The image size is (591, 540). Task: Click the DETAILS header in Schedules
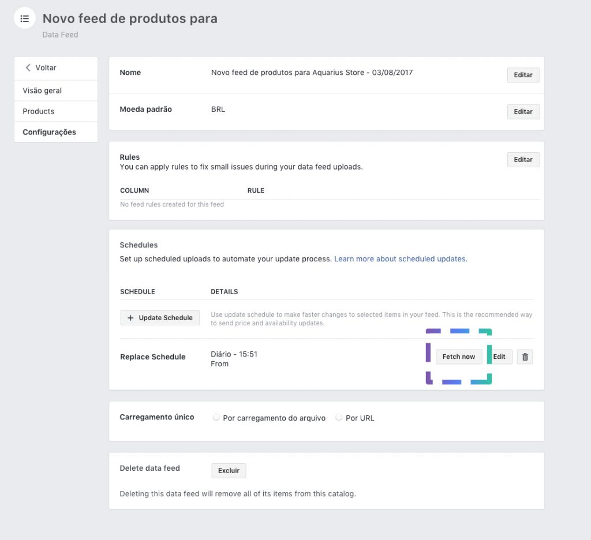point(225,292)
